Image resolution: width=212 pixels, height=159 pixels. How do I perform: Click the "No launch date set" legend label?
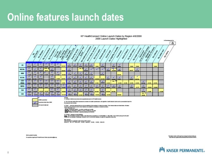[44, 105]
